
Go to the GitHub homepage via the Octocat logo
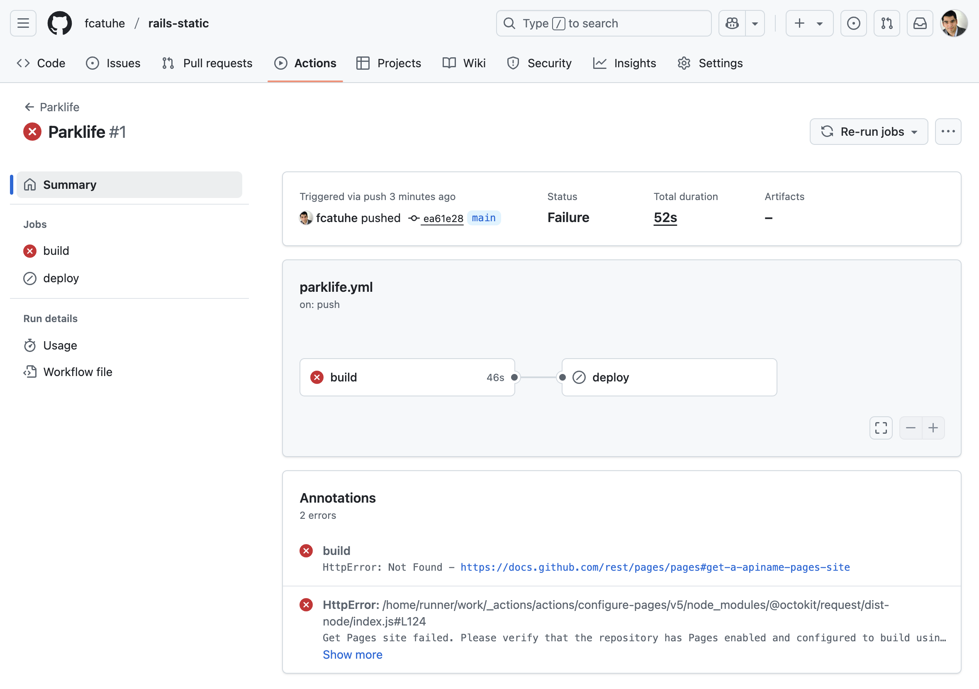coord(60,23)
